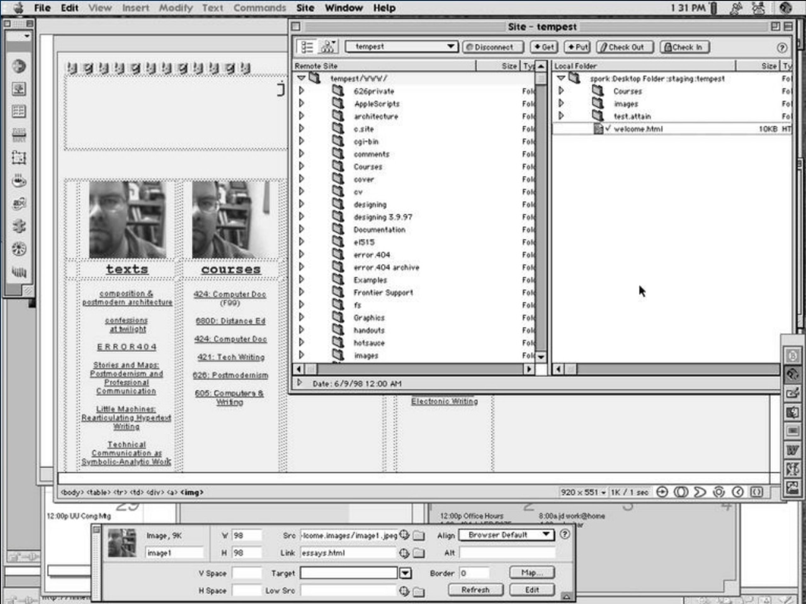This screenshot has height=604, width=806.
Task: Click the Check Out button
Action: [625, 47]
